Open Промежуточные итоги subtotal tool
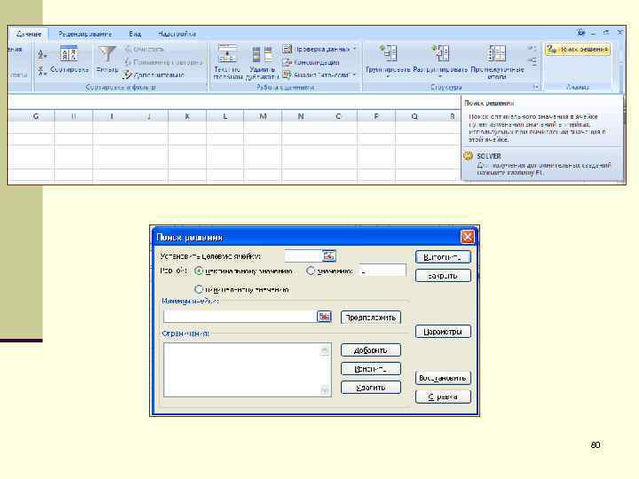 (497, 62)
